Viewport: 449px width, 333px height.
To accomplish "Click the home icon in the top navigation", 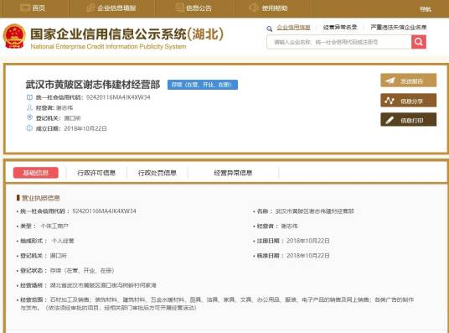I will (25, 8).
